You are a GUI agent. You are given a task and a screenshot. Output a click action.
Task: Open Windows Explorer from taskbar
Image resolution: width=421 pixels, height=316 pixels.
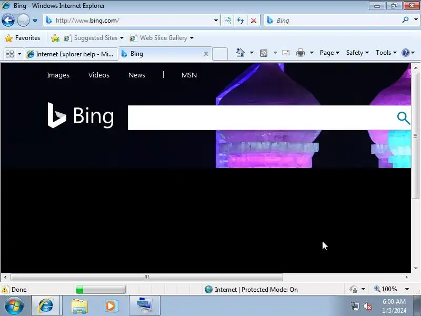[x=79, y=307]
